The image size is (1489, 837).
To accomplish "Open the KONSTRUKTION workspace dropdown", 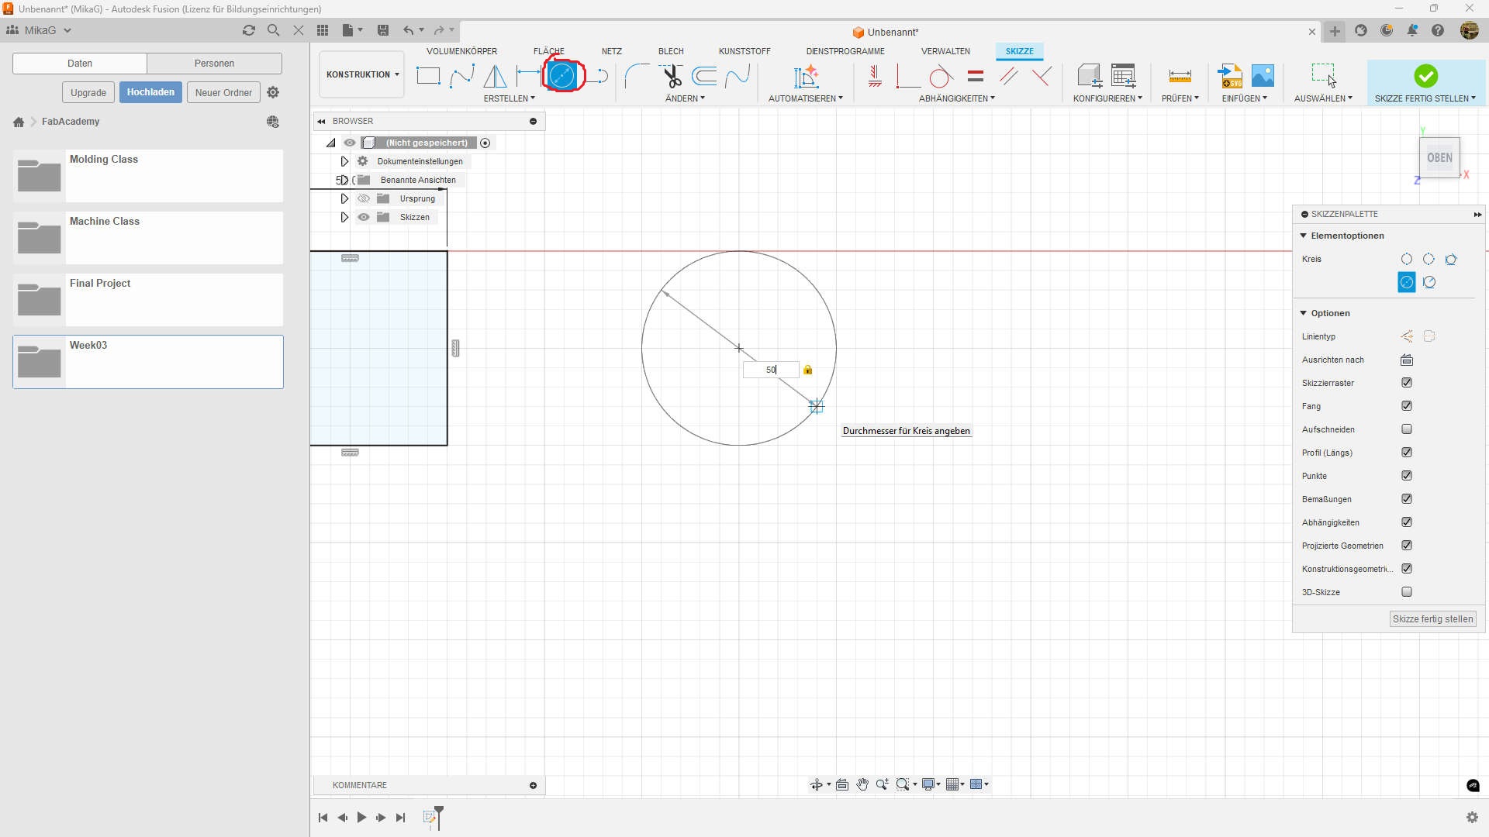I will click(362, 74).
